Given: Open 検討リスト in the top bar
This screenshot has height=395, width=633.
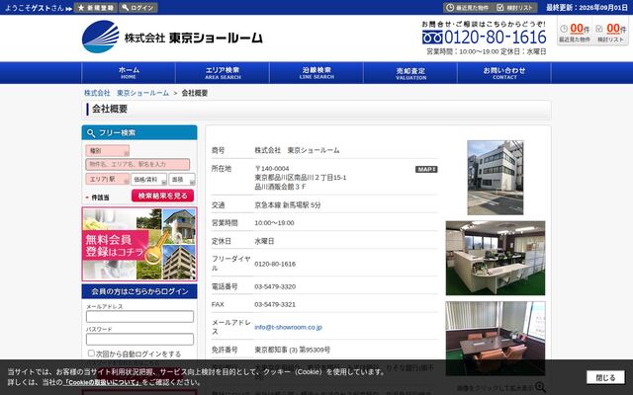Looking at the screenshot, I should [x=515, y=8].
